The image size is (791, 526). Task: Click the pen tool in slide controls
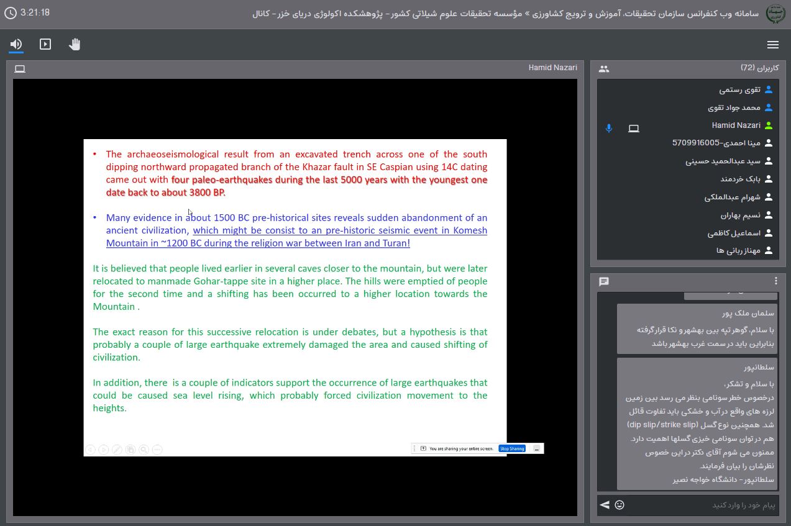(117, 450)
